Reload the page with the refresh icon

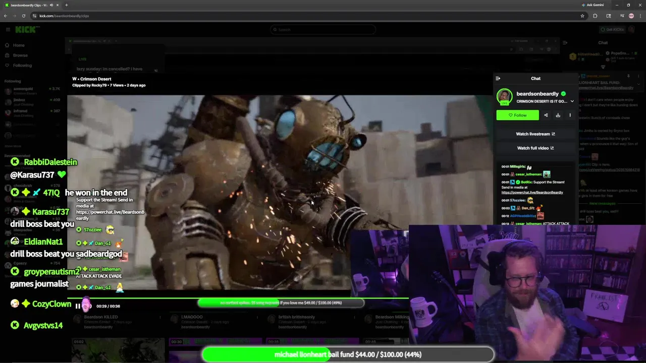click(x=23, y=16)
